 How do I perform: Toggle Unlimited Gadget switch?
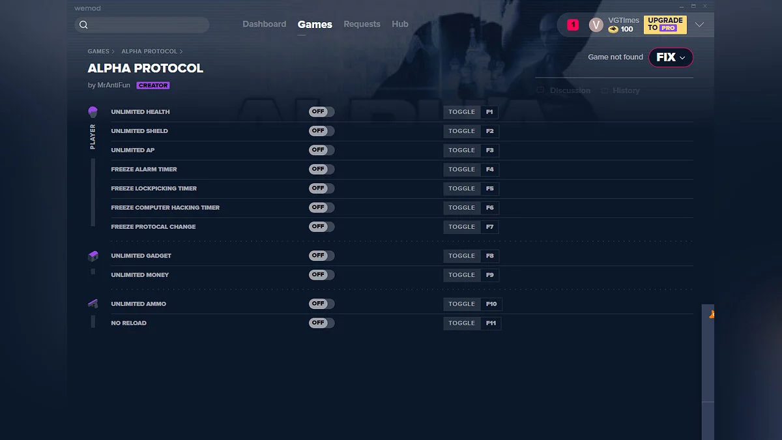click(321, 256)
